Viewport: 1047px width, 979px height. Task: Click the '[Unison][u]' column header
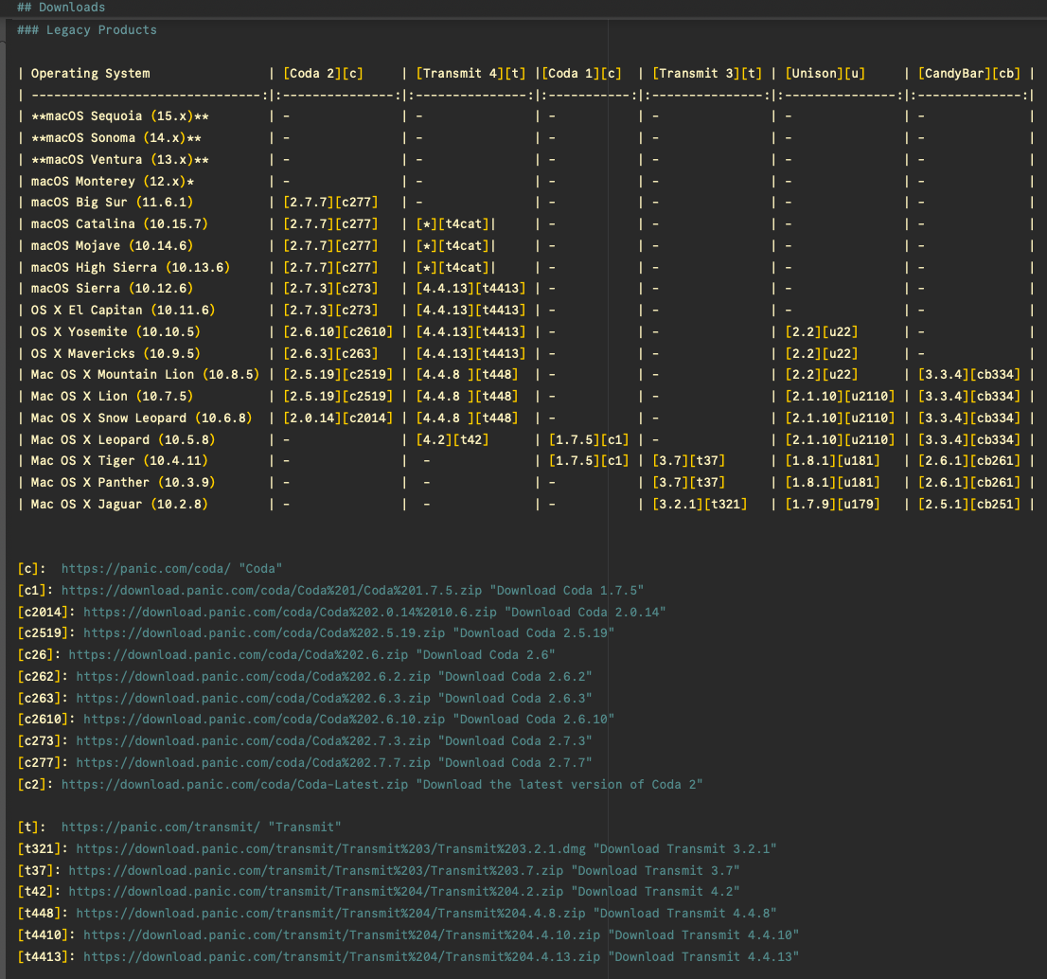point(825,74)
